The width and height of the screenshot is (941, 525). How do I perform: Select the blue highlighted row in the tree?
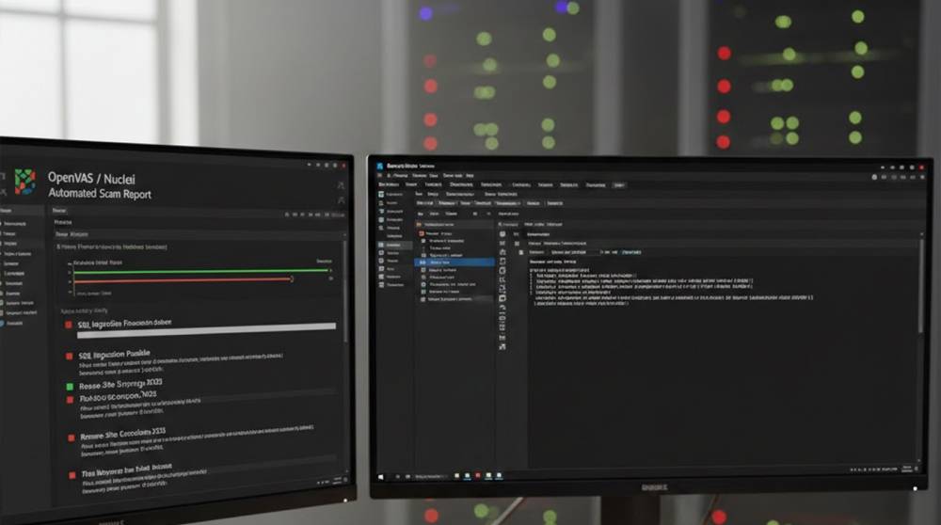(455, 262)
